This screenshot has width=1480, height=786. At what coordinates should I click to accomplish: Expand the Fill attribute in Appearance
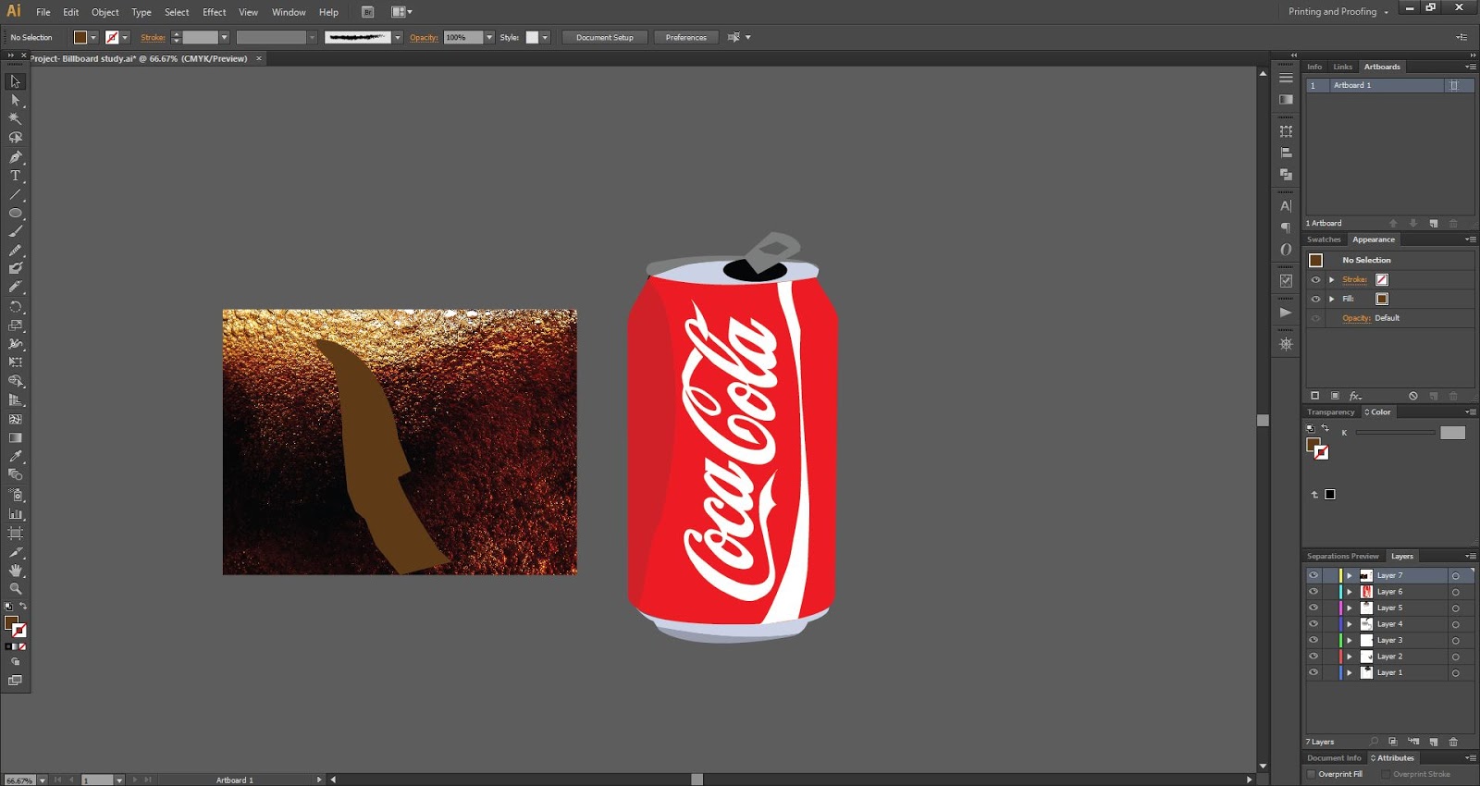point(1332,299)
